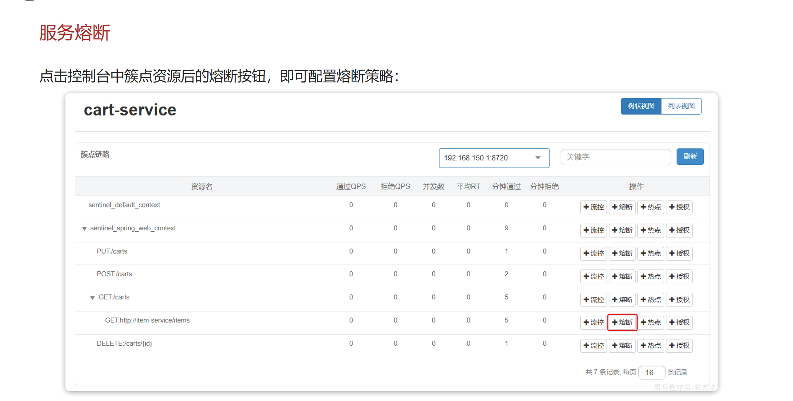The image size is (793, 401).
Task: Click the 刷新 button
Action: pyautogui.click(x=690, y=156)
